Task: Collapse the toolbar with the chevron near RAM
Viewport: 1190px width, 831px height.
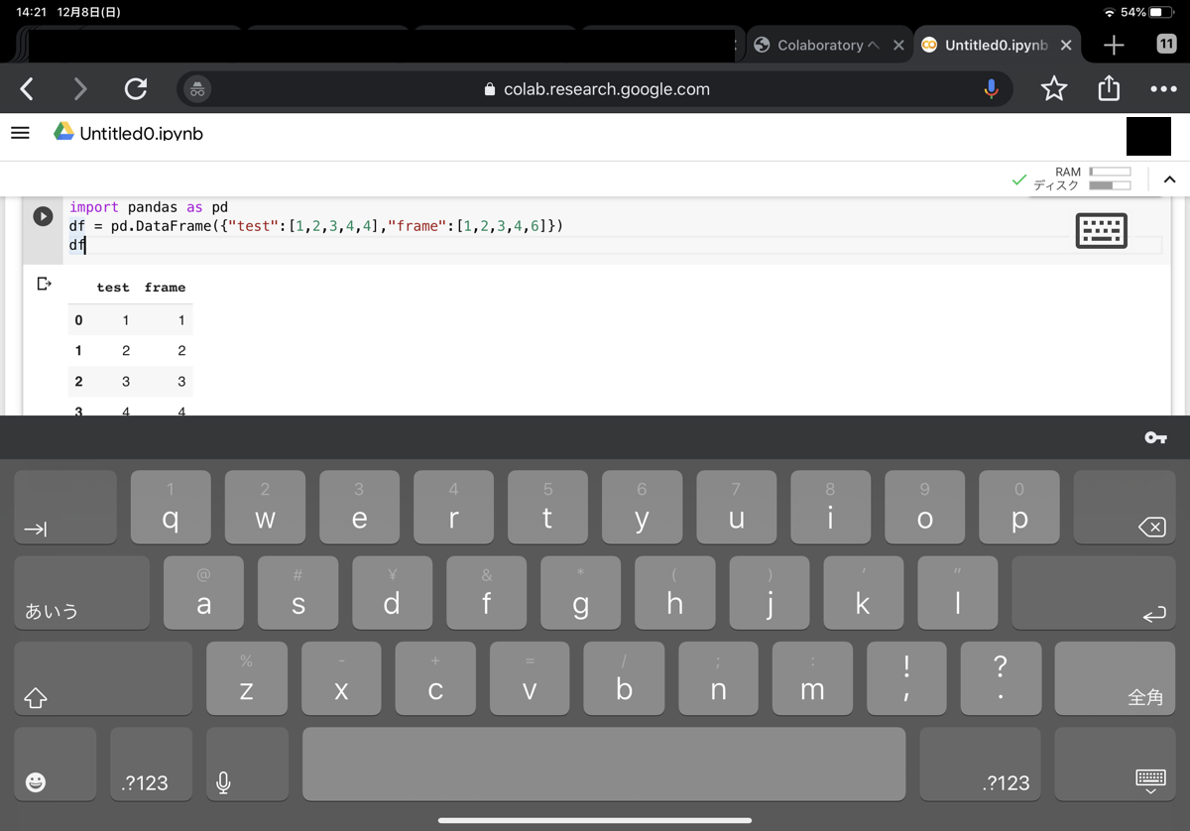Action: point(1169,179)
